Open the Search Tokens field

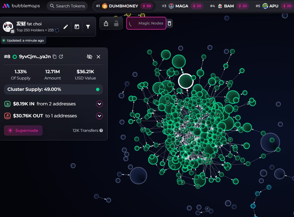pyautogui.click(x=67, y=6)
